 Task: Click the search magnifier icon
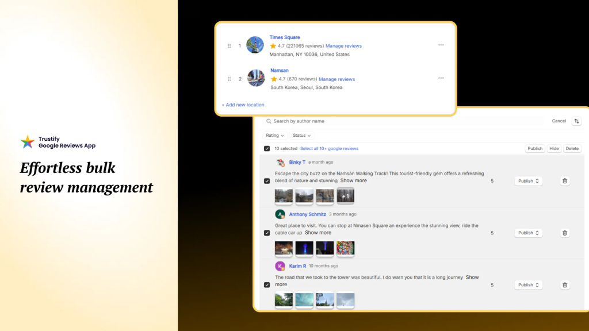269,121
